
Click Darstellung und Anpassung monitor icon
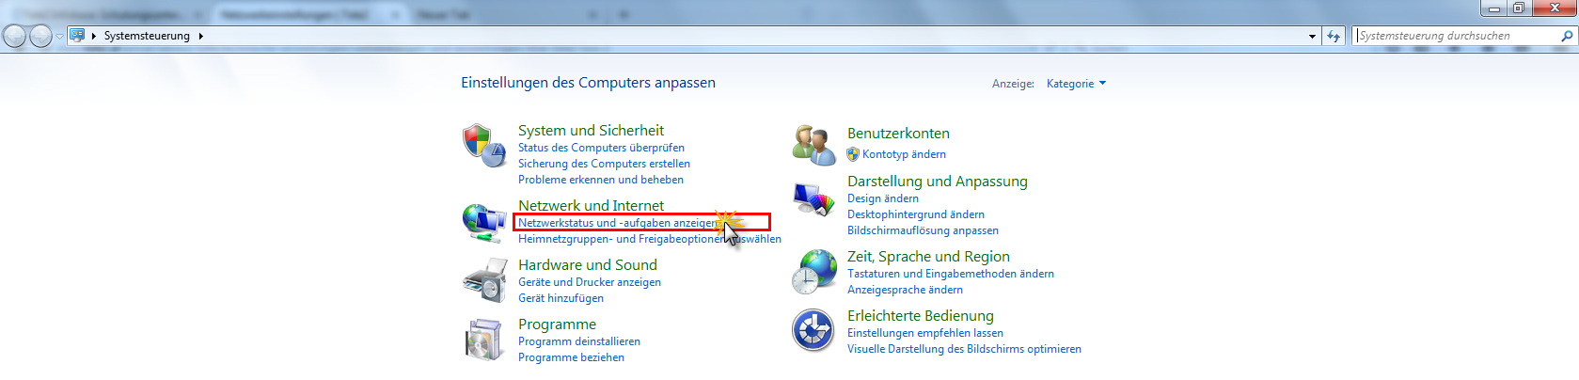pos(813,200)
